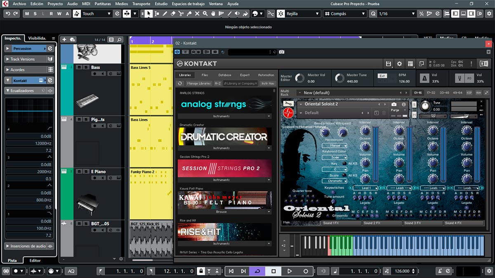Go to next marker in transport
This screenshot has height=278, width=495.
(243, 271)
